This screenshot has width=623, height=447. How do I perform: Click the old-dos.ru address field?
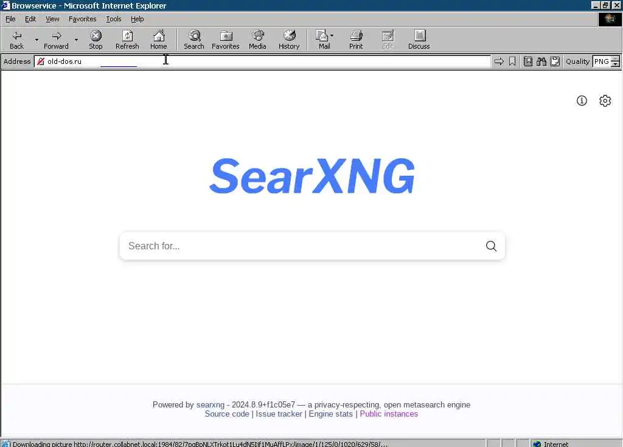coord(262,61)
